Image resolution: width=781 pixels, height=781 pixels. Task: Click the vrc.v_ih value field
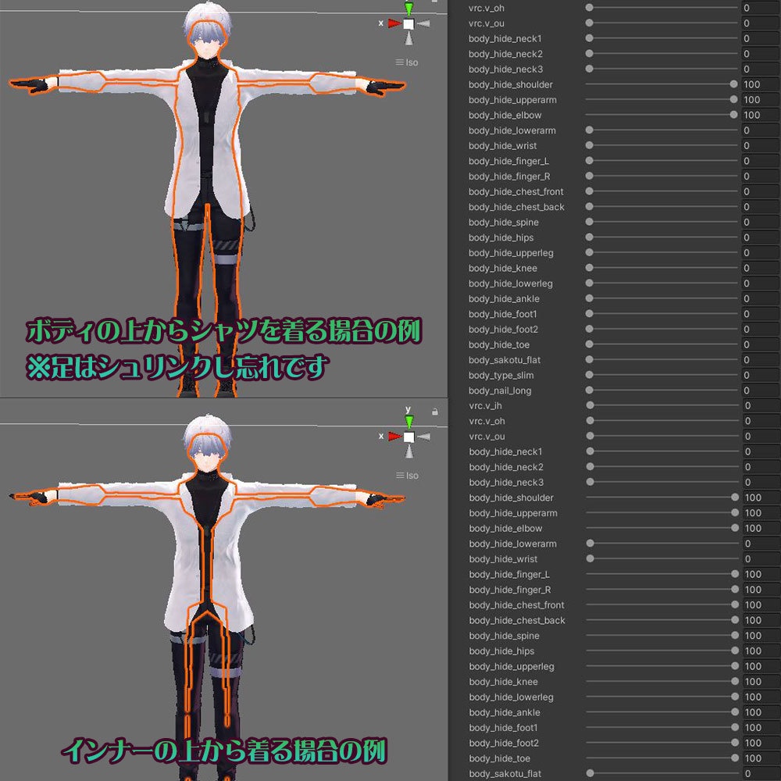pyautogui.click(x=761, y=405)
